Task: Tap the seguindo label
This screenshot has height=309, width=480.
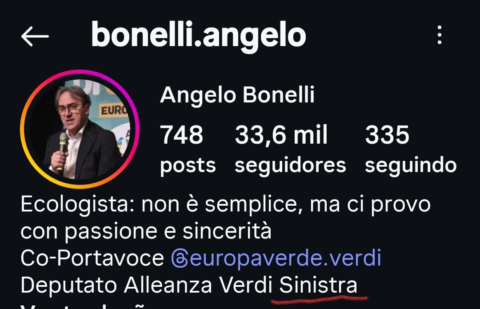Action: tap(411, 165)
